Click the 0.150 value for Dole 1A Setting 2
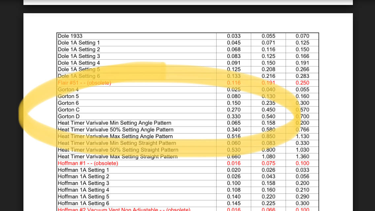The image size is (375, 211). tap(302, 49)
